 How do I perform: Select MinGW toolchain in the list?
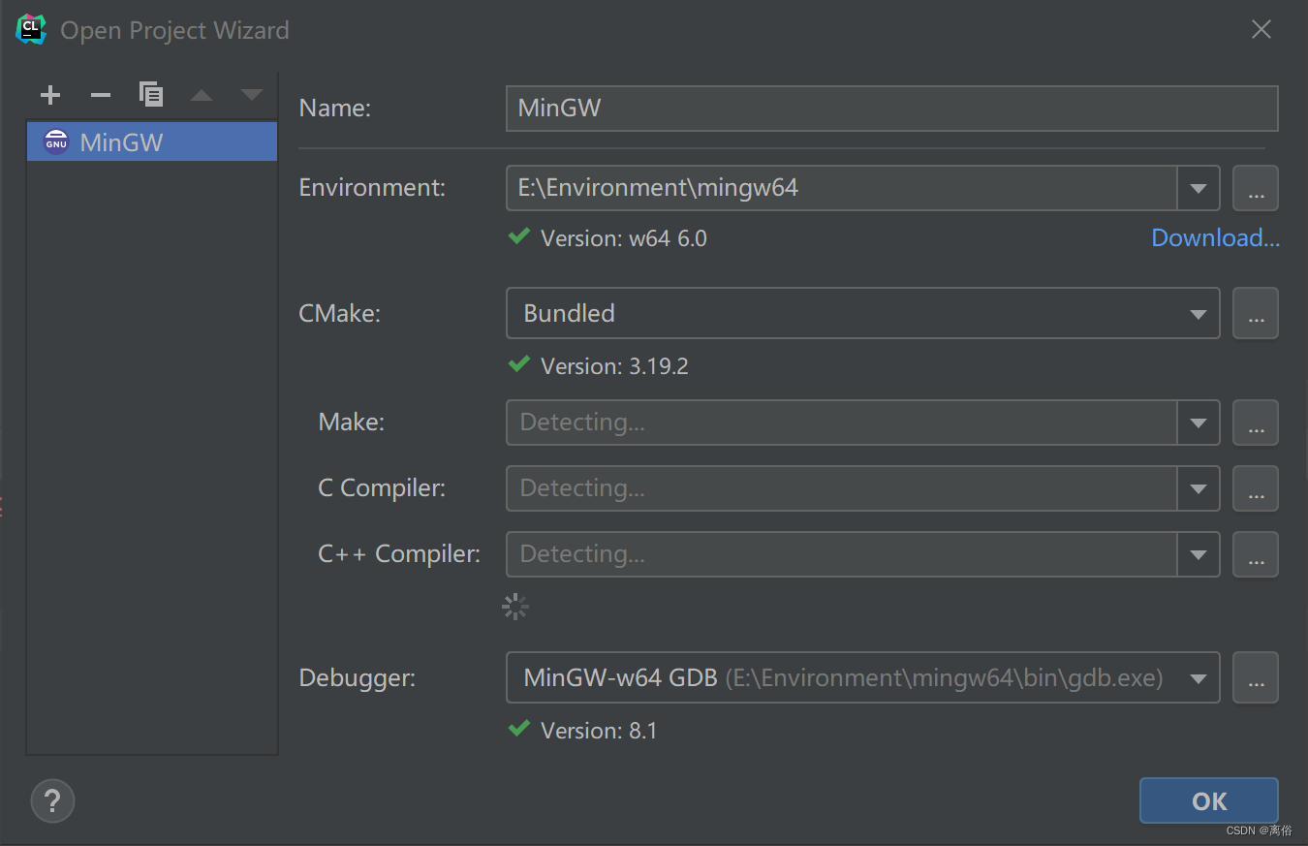pyautogui.click(x=152, y=141)
